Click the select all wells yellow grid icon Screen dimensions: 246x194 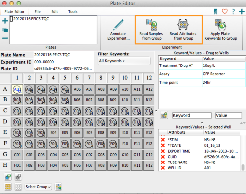click(x=8, y=187)
